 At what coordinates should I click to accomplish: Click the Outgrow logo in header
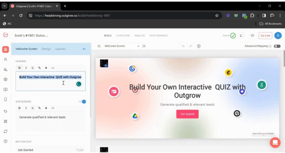coord(5,35)
